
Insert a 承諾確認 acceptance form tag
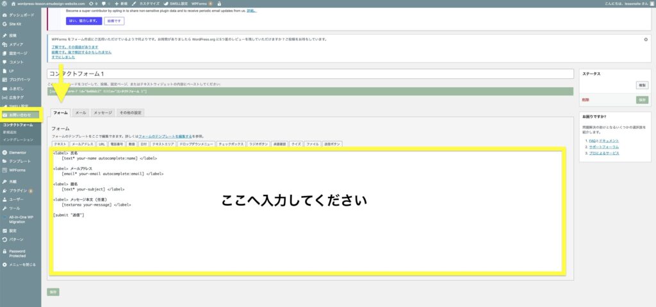coord(281,144)
